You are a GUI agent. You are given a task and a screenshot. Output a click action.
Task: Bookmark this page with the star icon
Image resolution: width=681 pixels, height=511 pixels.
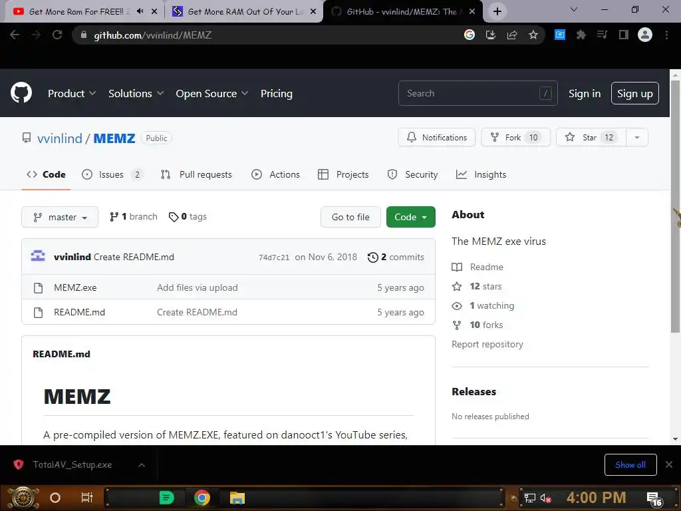click(533, 35)
